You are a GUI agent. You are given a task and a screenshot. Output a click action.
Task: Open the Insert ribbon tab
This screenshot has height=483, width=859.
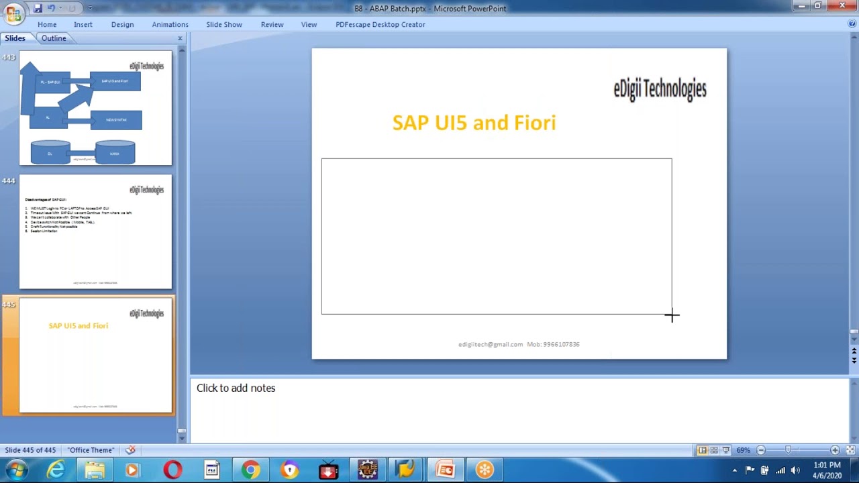click(x=83, y=24)
